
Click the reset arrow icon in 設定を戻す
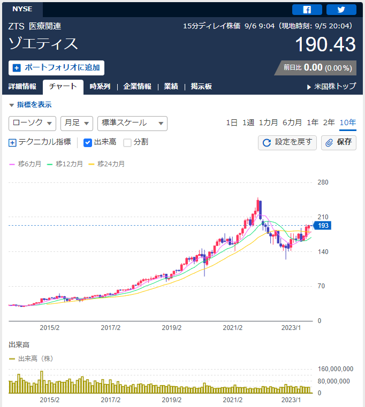point(267,142)
